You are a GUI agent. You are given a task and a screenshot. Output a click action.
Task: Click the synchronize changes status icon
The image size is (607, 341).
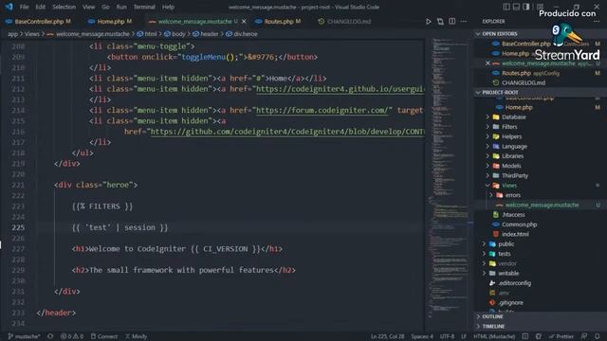(50, 336)
